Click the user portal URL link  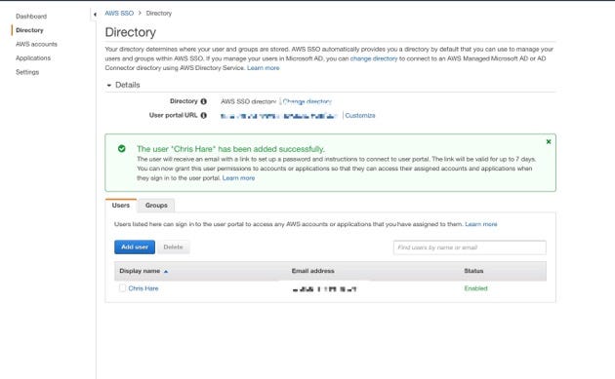click(279, 116)
